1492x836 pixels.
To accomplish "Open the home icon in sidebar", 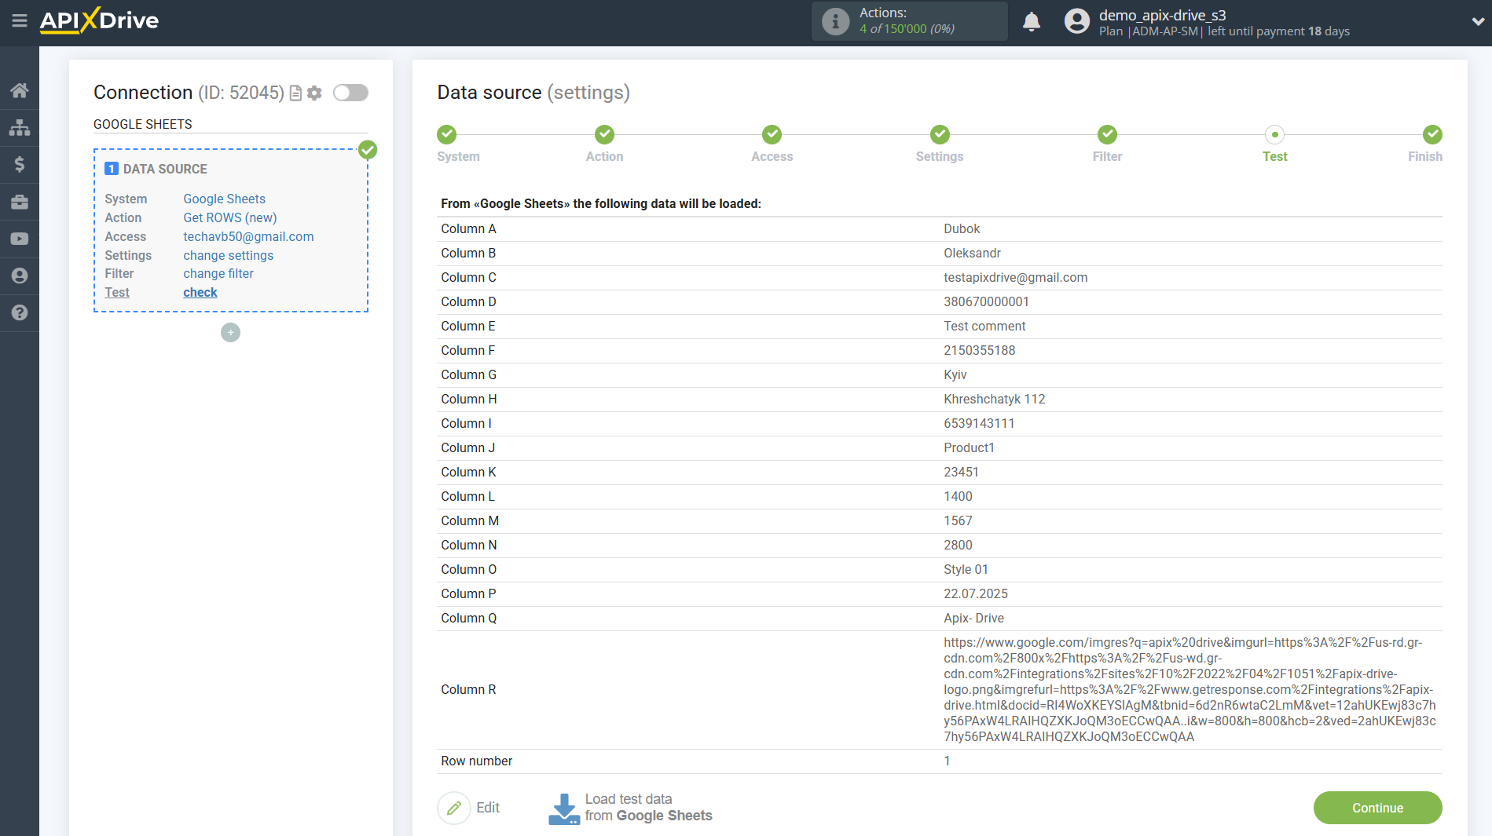I will pos(20,90).
